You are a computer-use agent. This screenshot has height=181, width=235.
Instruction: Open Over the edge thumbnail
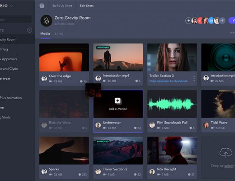point(64,57)
